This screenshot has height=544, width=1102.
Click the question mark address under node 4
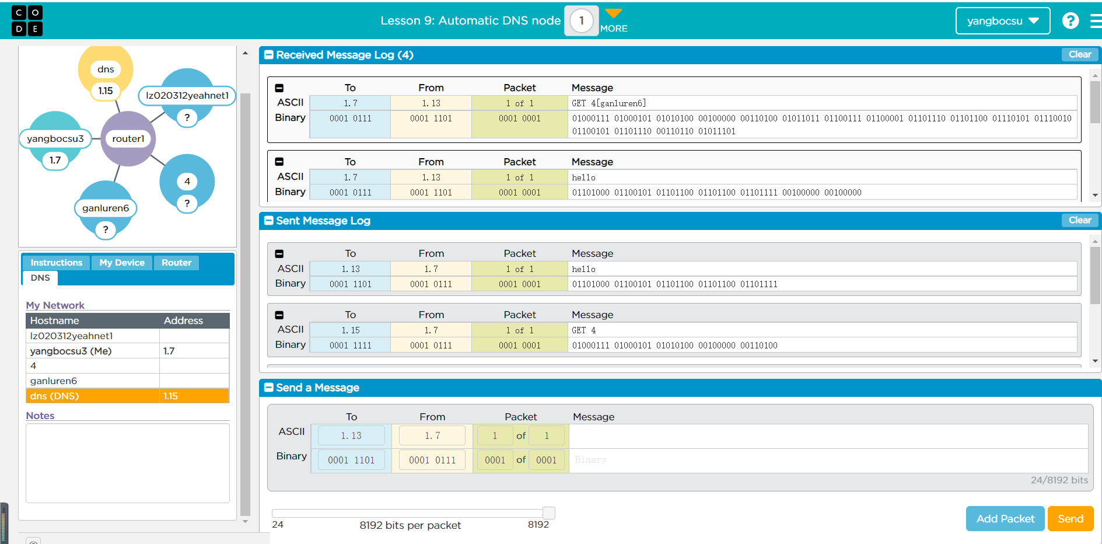(x=187, y=204)
